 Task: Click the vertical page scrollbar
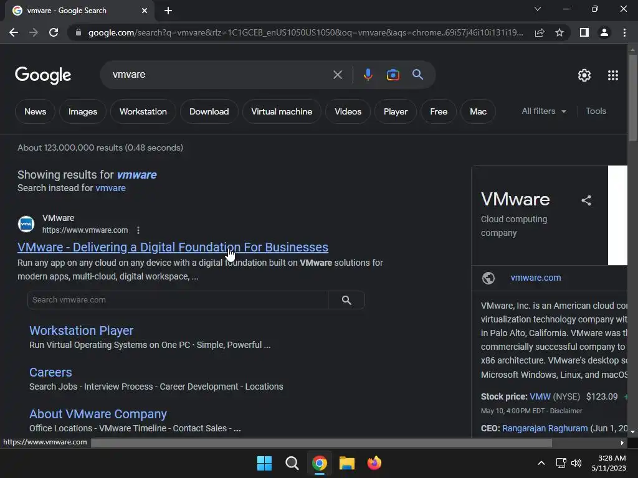(x=632, y=98)
